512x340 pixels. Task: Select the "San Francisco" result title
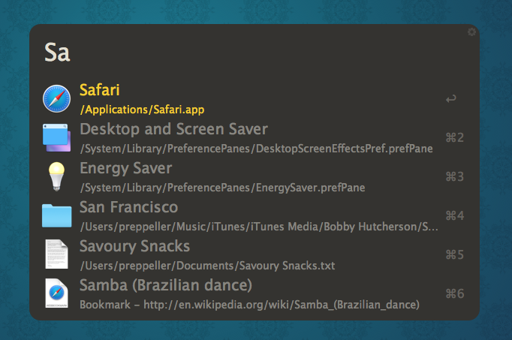(128, 207)
